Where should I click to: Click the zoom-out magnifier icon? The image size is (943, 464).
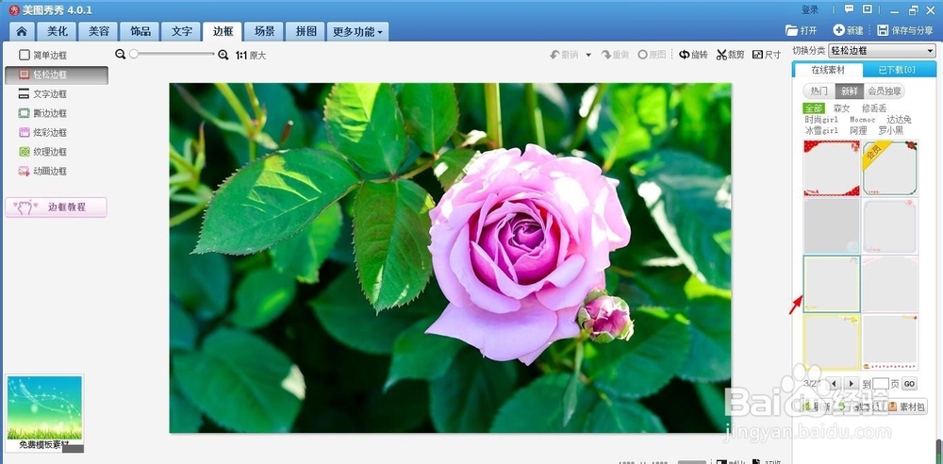121,54
